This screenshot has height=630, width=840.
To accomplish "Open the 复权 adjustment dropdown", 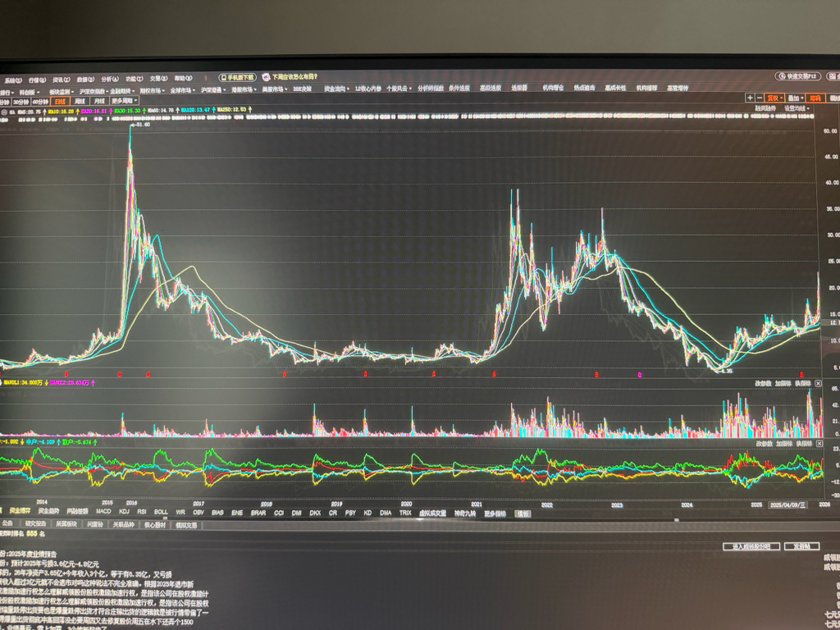I will 774,98.
